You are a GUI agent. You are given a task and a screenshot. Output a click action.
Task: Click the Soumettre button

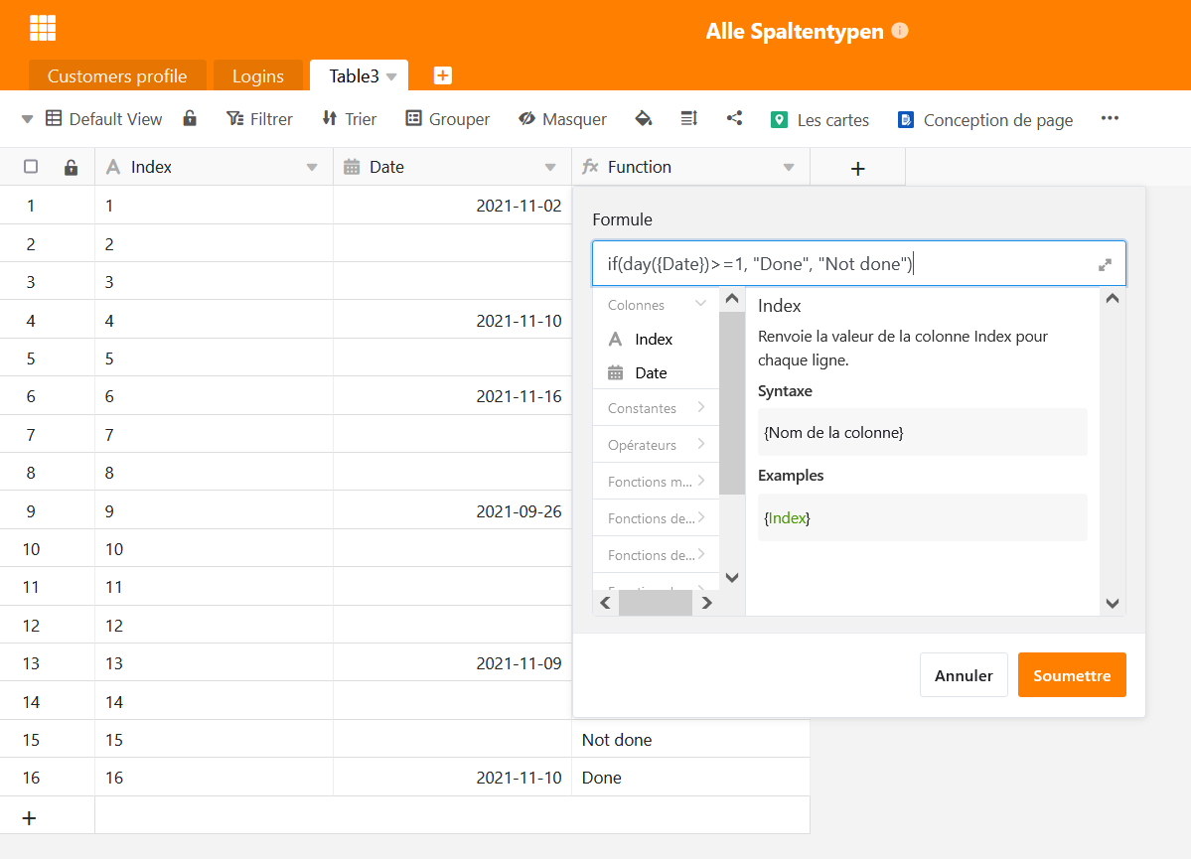[x=1072, y=675]
